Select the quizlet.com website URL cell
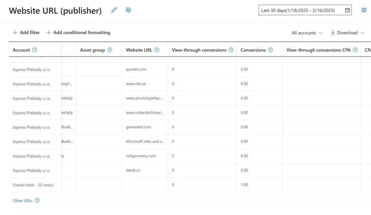 click(x=136, y=69)
